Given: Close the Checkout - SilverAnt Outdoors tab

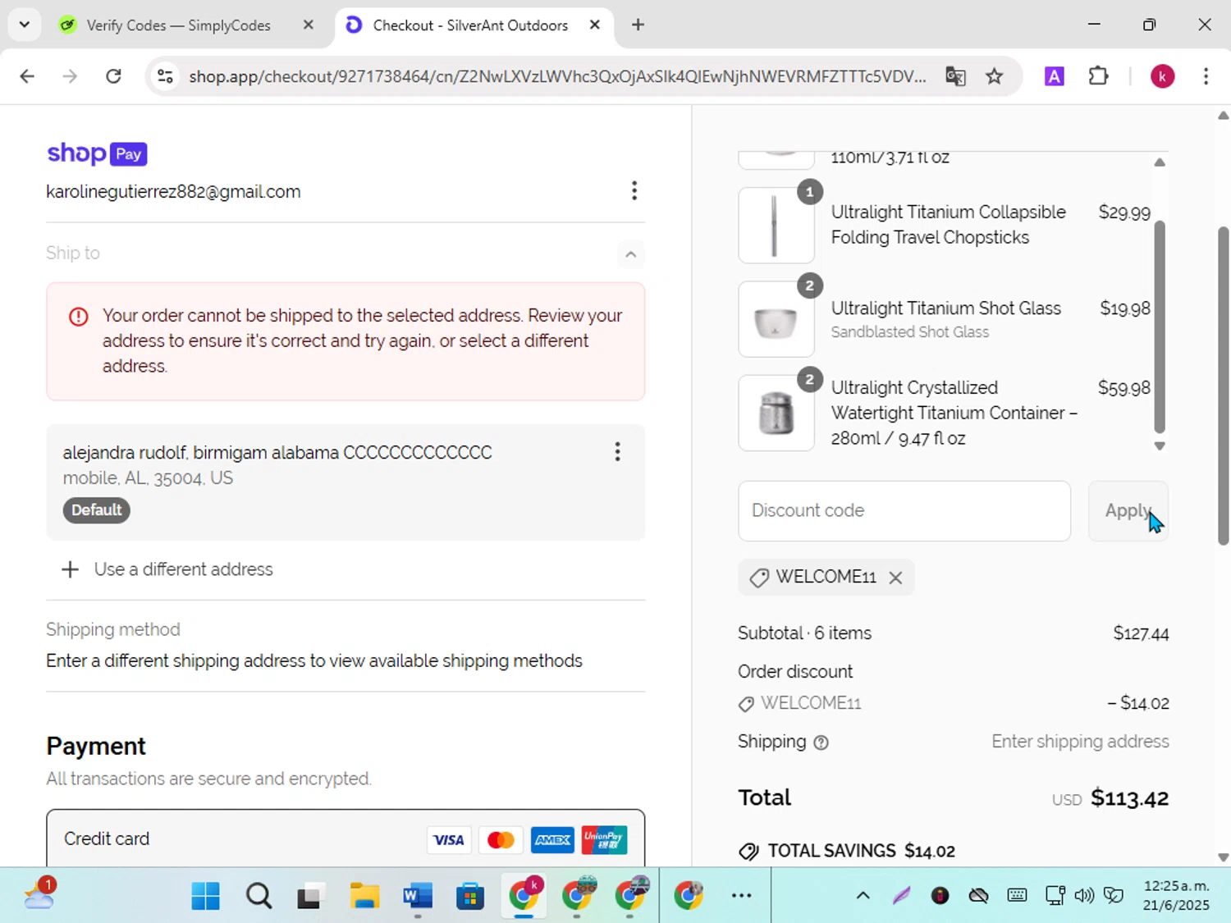Looking at the screenshot, I should (x=595, y=25).
